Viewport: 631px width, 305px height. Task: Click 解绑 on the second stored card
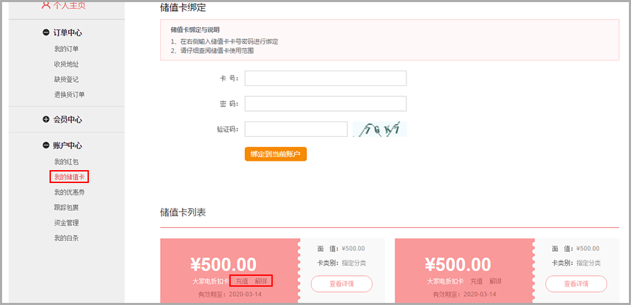point(496,281)
